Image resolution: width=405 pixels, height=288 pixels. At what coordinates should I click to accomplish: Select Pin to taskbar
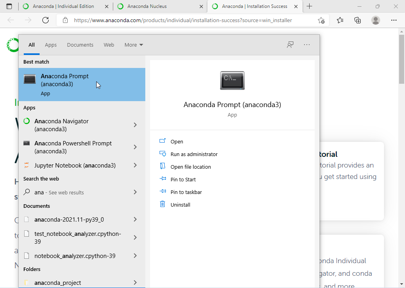pos(186,192)
